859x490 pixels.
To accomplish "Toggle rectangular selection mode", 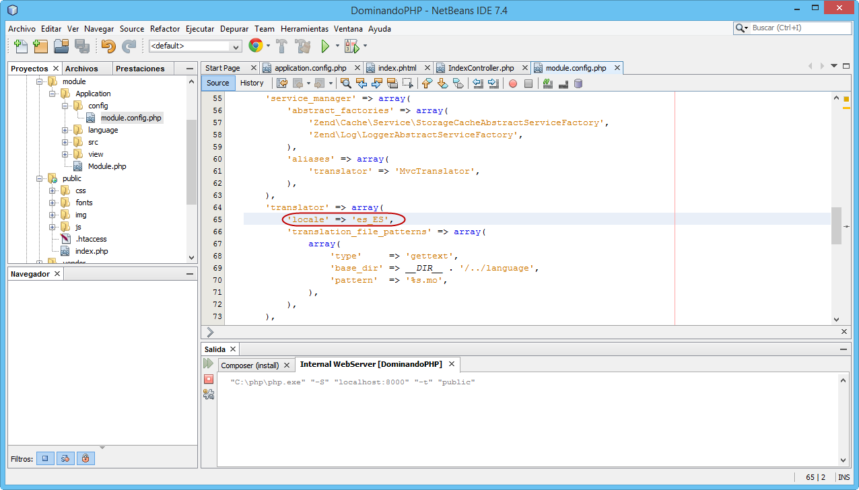I will 406,83.
